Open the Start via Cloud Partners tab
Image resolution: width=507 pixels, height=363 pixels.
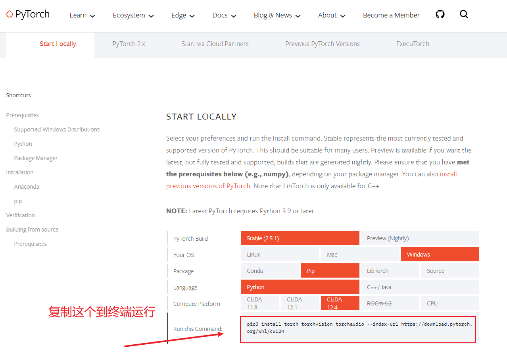[215, 44]
